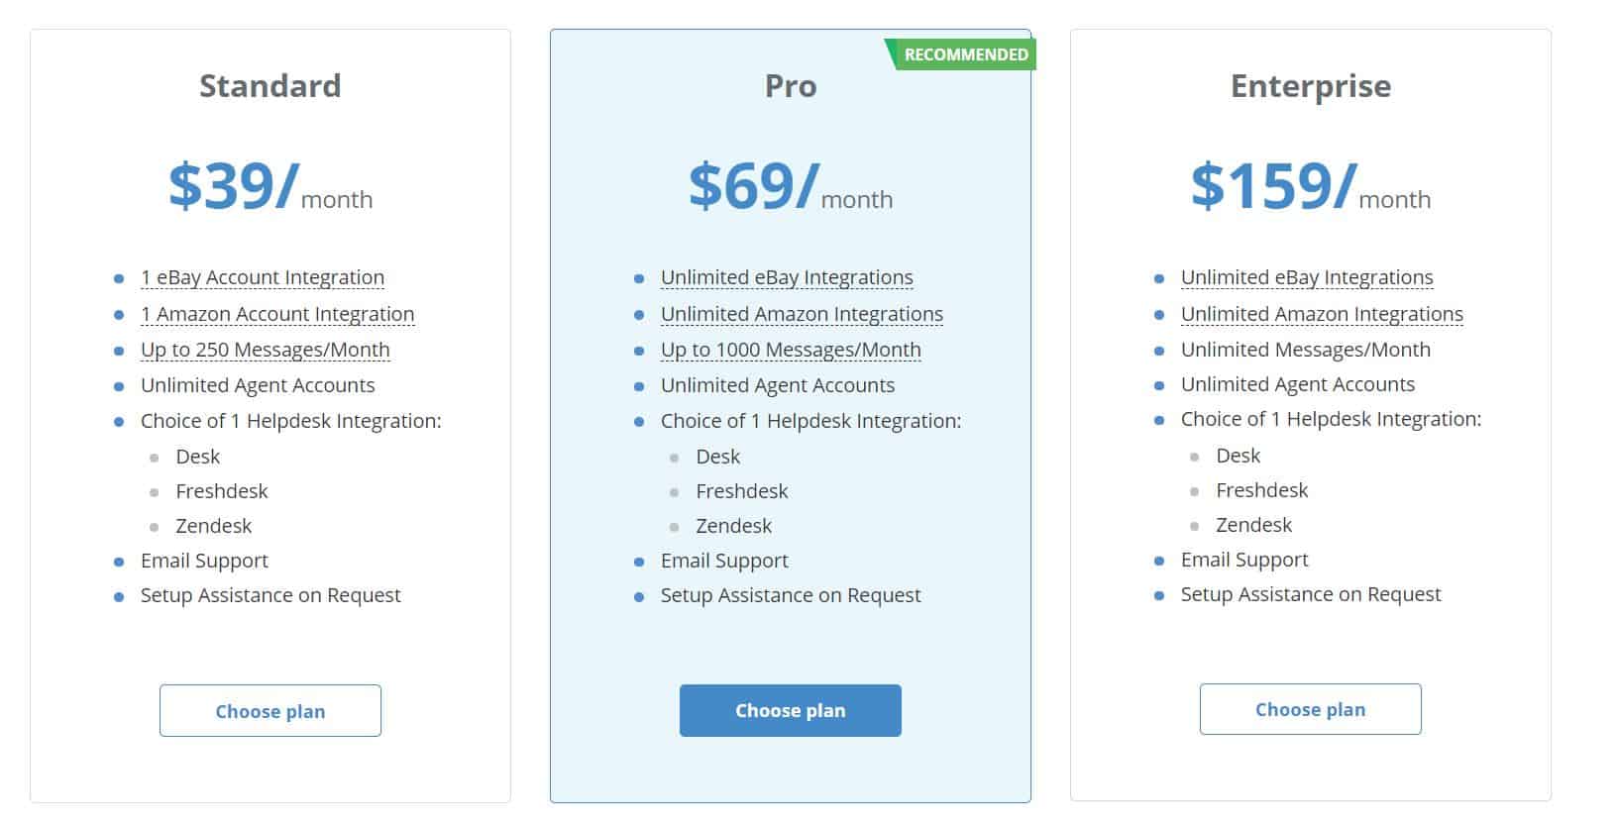Click Unlimited eBay Integrations under Enterprise
Screen dimensions: 1617x826
click(x=1306, y=277)
